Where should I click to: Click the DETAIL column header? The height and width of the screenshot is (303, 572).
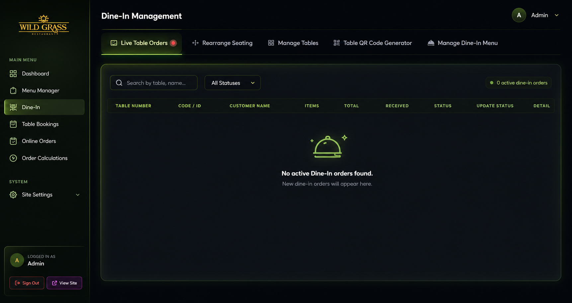[542, 106]
